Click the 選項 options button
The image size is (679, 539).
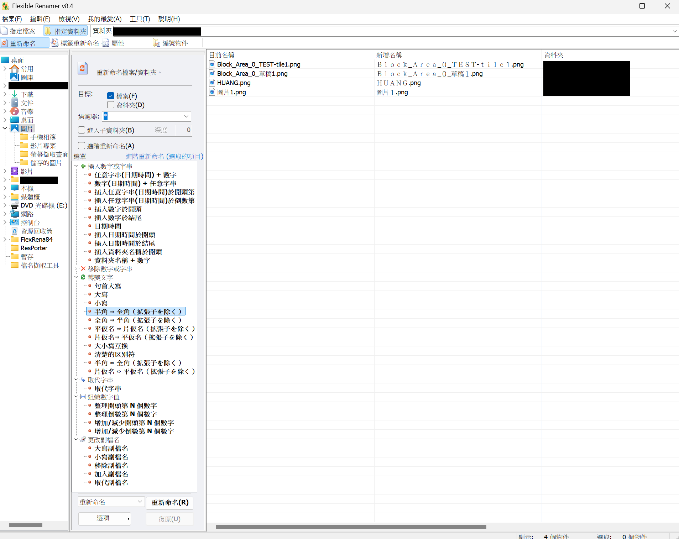(x=104, y=518)
